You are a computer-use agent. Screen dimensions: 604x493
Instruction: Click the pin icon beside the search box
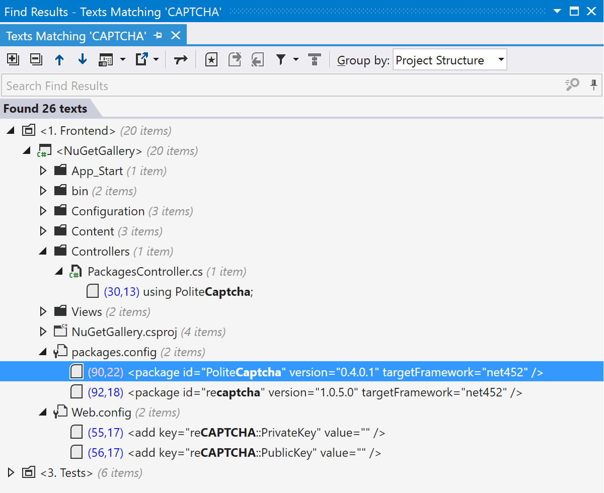coord(594,85)
